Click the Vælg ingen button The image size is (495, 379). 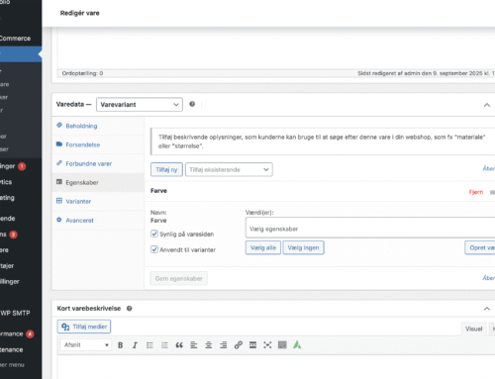coord(303,247)
